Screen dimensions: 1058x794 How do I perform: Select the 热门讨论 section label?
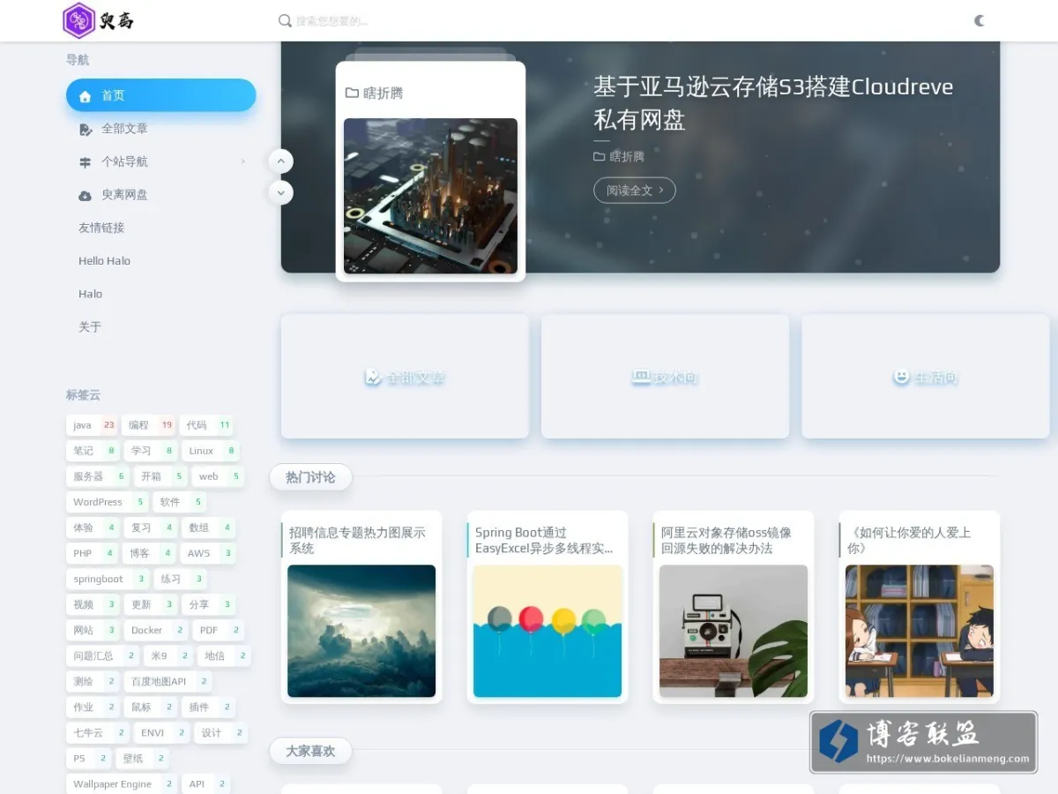(310, 477)
